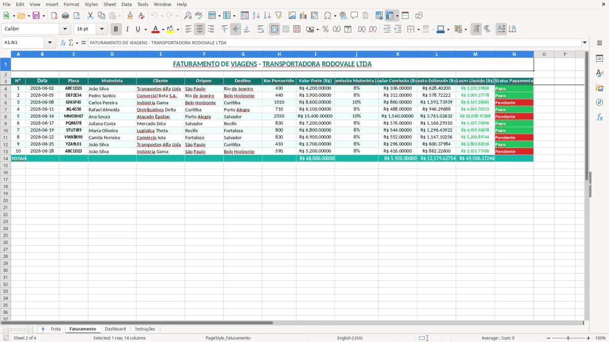Screen dimensions: 609x342
Task: Open sidebar Navigator compass icon
Action: coord(599,103)
